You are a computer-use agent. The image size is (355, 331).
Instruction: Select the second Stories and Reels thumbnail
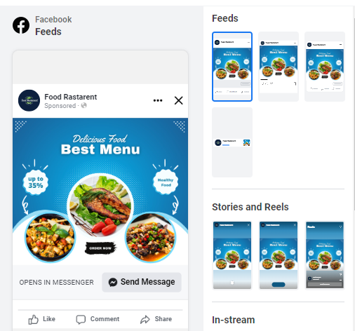279,255
